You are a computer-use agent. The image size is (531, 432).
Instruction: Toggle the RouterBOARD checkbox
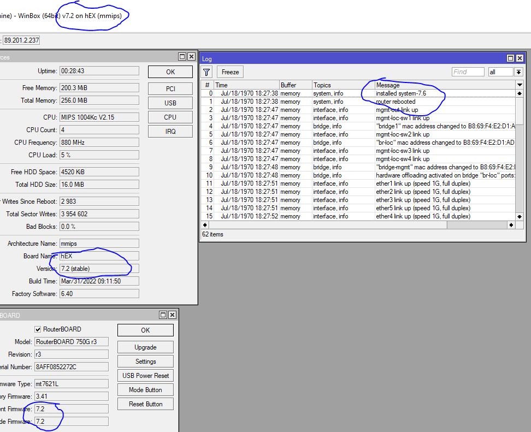(38, 329)
